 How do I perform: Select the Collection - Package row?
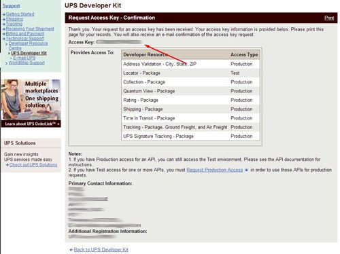190,82
